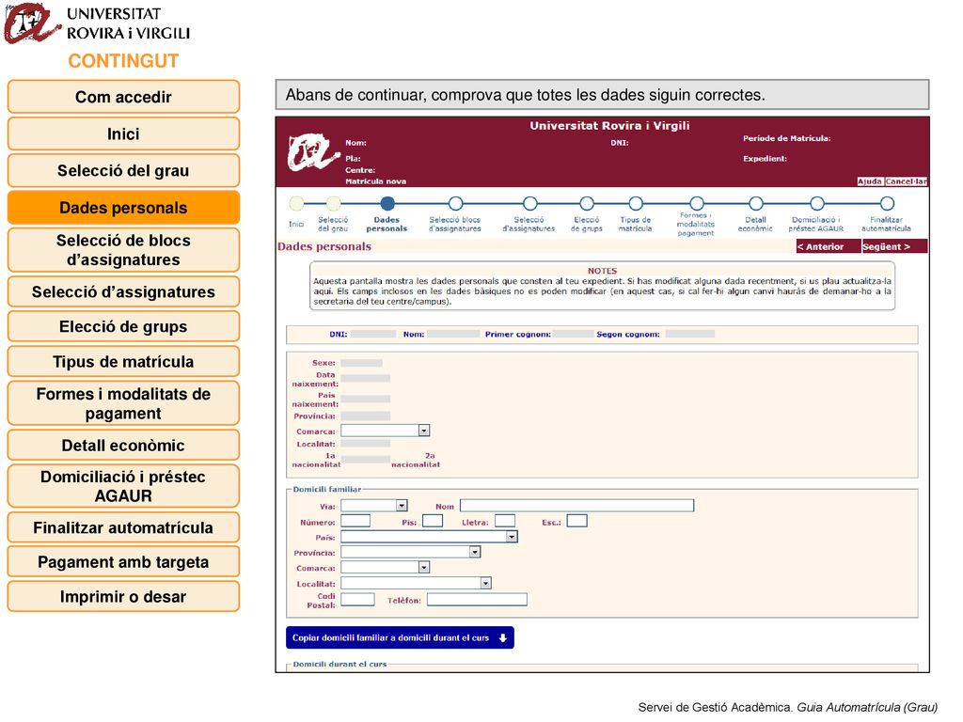Click the down arrow icon on Copiar button
The width and height of the screenshot is (963, 722).
502,638
